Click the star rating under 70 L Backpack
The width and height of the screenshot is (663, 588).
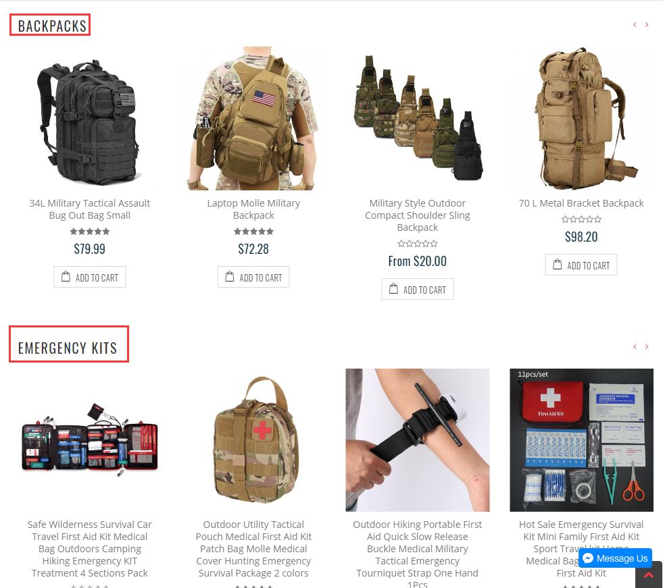[581, 219]
